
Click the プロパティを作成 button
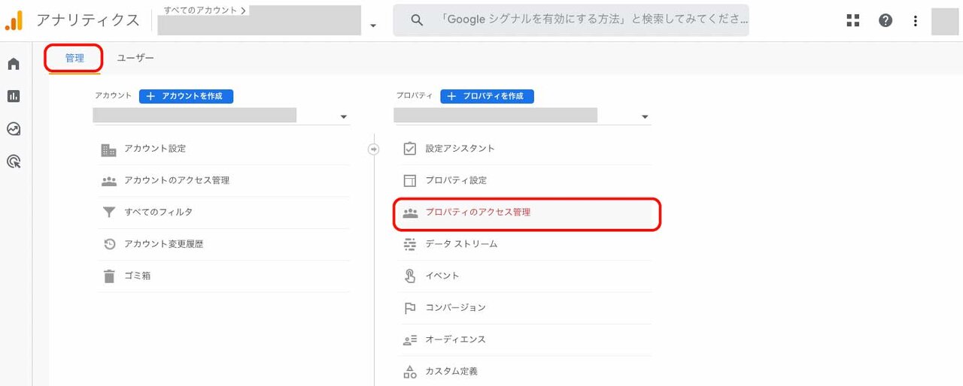tap(487, 96)
